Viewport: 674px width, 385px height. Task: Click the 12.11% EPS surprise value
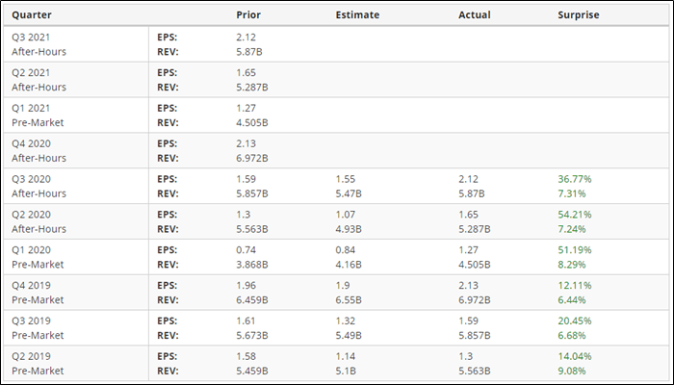pyautogui.click(x=574, y=286)
